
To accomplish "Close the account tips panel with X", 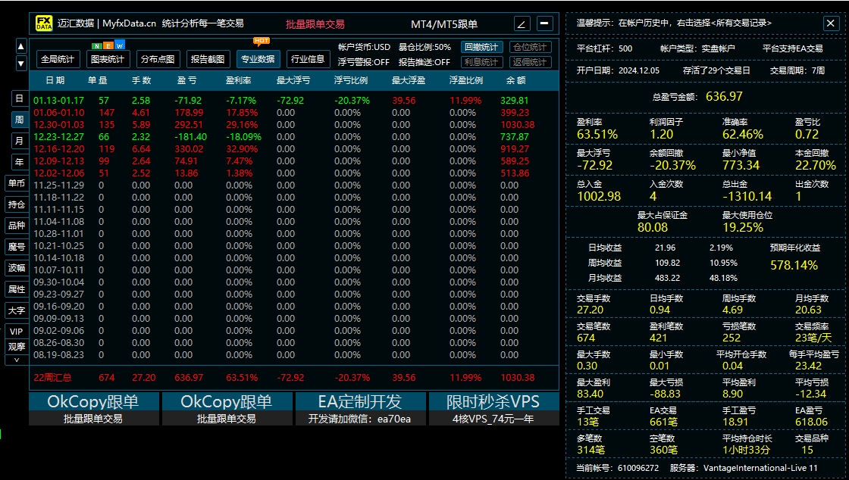I will (x=830, y=23).
